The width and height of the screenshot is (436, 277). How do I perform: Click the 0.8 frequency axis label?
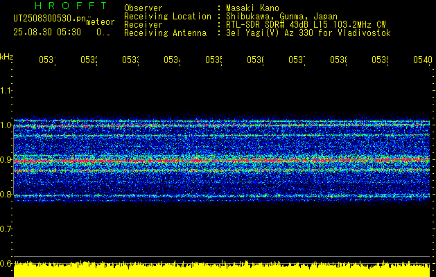point(6,194)
